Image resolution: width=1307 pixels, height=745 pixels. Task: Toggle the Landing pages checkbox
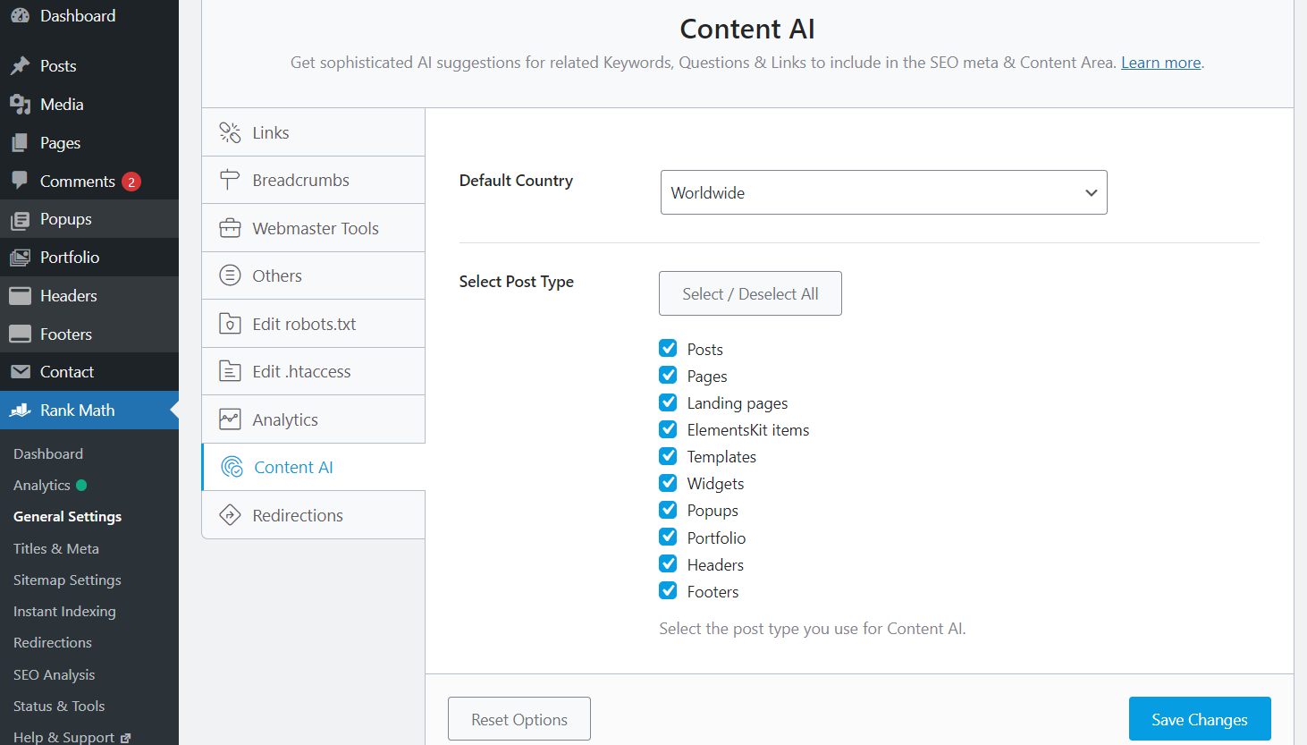click(668, 402)
